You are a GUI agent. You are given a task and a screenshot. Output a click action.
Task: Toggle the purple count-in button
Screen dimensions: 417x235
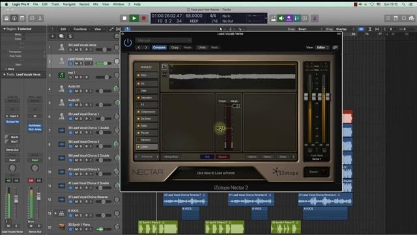point(289,18)
